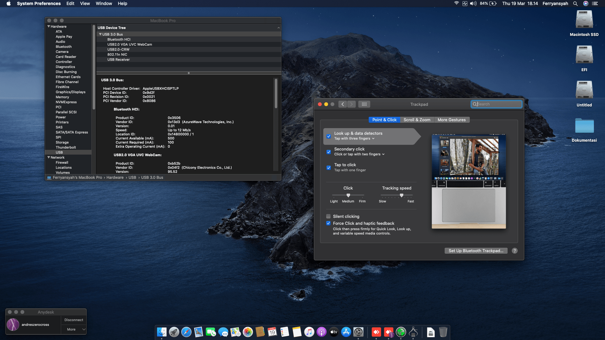Click Disconnect in Anydesk window

pyautogui.click(x=73, y=320)
